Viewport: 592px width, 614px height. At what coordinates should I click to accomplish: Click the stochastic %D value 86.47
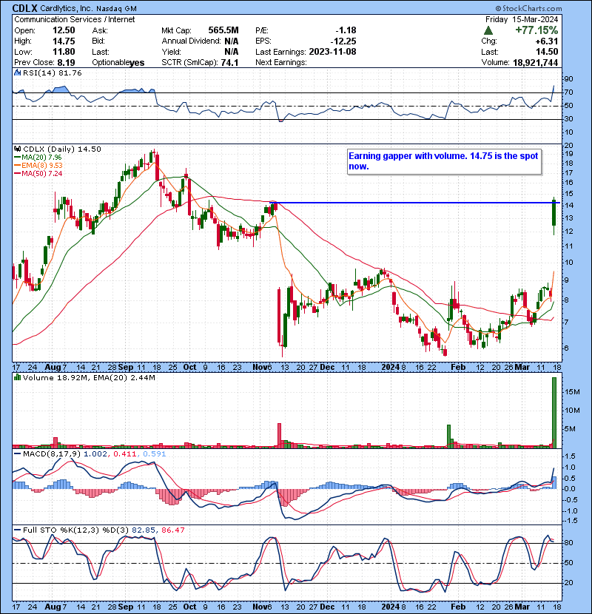click(x=172, y=530)
